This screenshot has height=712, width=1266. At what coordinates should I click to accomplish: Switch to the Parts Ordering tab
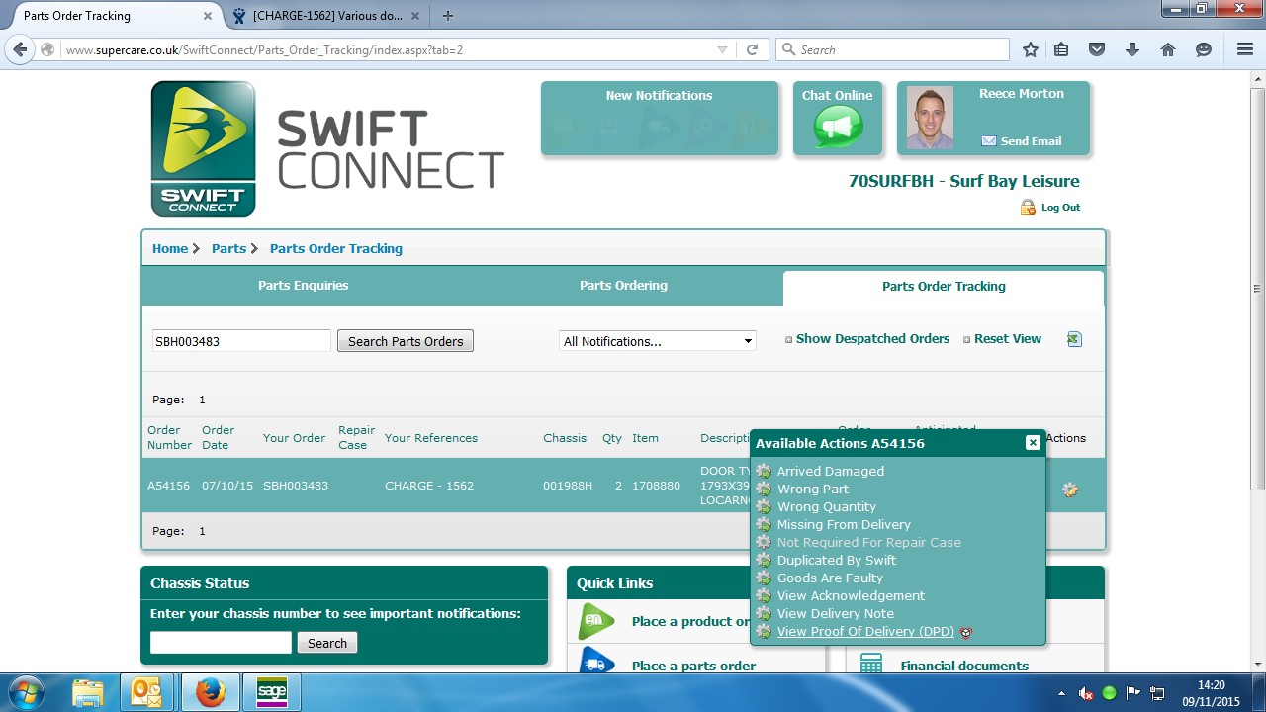[x=623, y=286]
